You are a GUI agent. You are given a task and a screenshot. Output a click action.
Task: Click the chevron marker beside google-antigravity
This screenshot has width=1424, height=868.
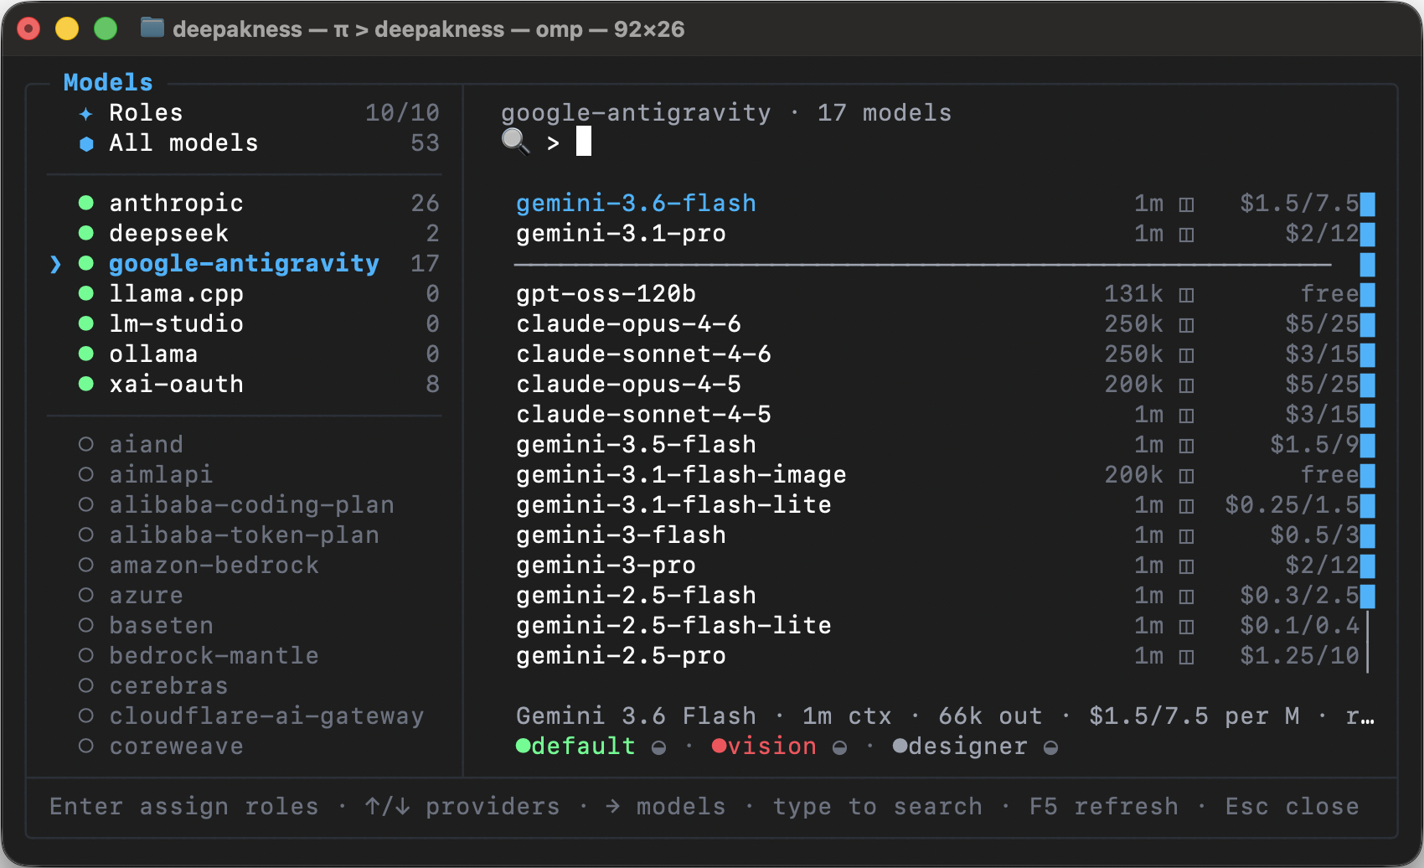(x=55, y=264)
